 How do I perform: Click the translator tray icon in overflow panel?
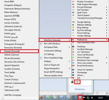[77, 82]
